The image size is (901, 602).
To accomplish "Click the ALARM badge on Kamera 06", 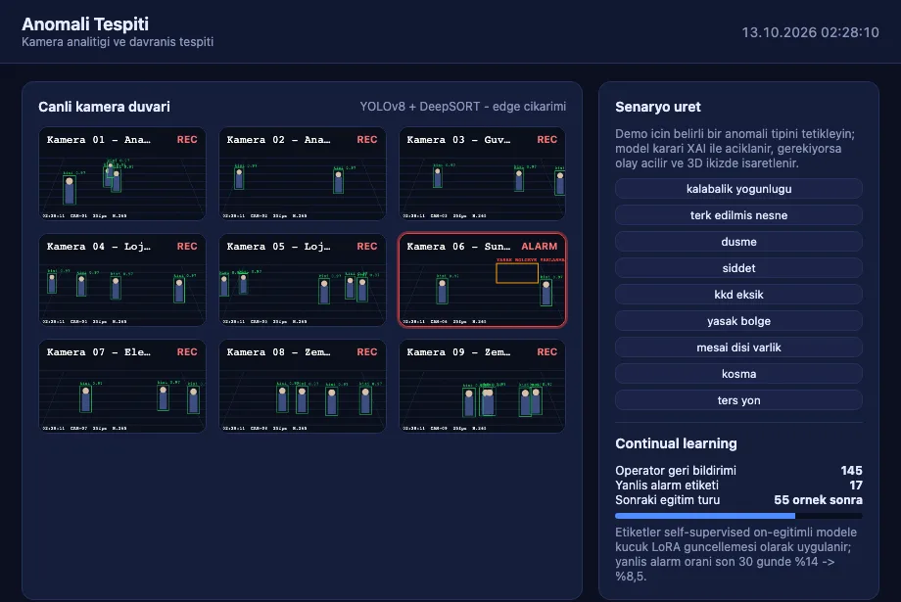I will [x=539, y=246].
